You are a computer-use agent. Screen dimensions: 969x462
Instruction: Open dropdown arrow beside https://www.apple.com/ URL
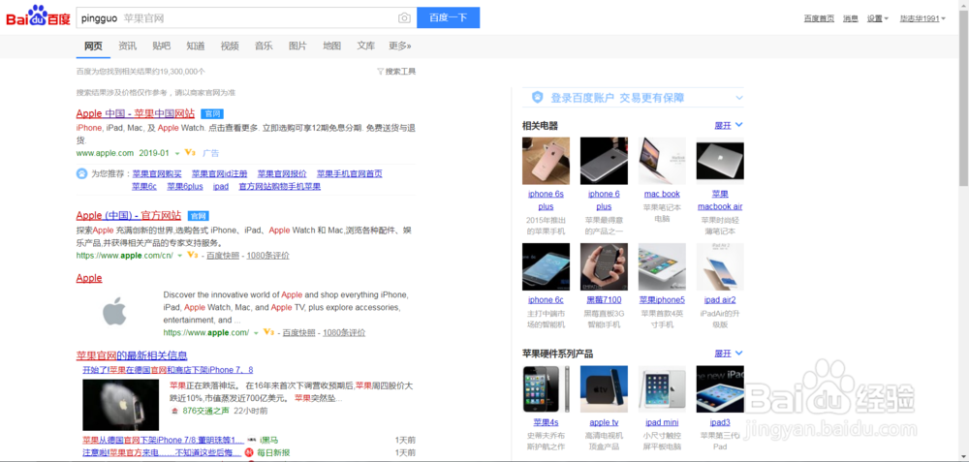tap(256, 333)
